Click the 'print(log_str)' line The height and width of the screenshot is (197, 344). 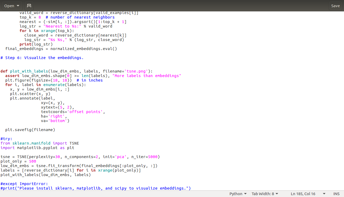[x=36, y=44]
